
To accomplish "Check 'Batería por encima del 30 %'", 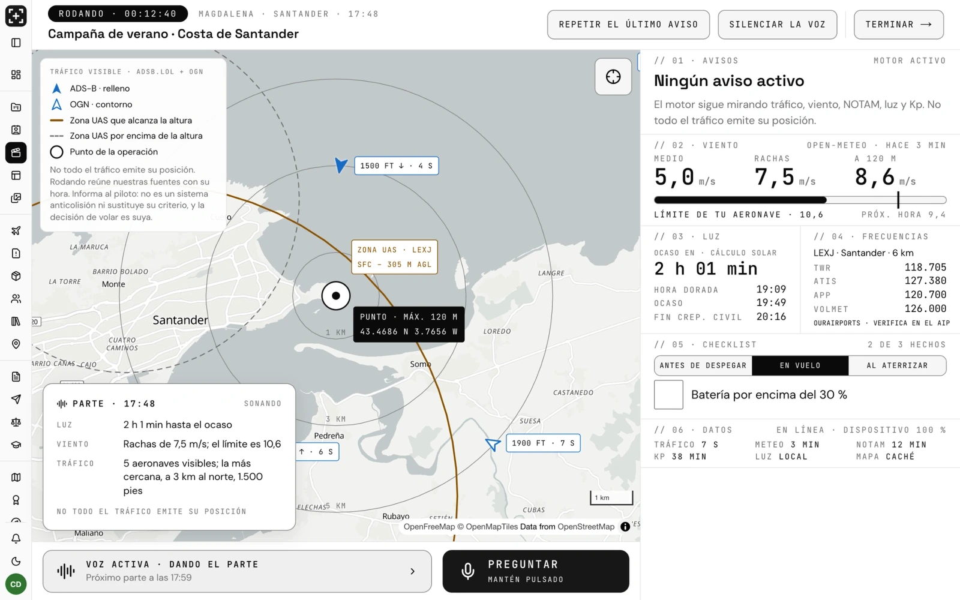I will pos(668,395).
